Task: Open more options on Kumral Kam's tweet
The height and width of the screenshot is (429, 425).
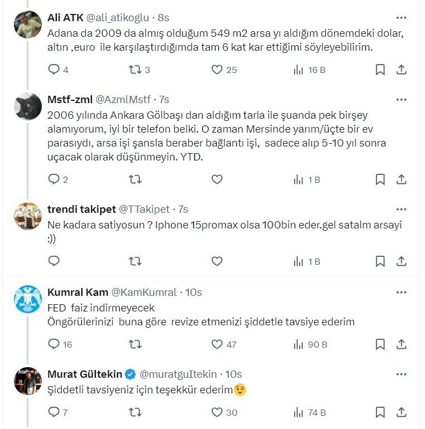Action: pyautogui.click(x=401, y=292)
